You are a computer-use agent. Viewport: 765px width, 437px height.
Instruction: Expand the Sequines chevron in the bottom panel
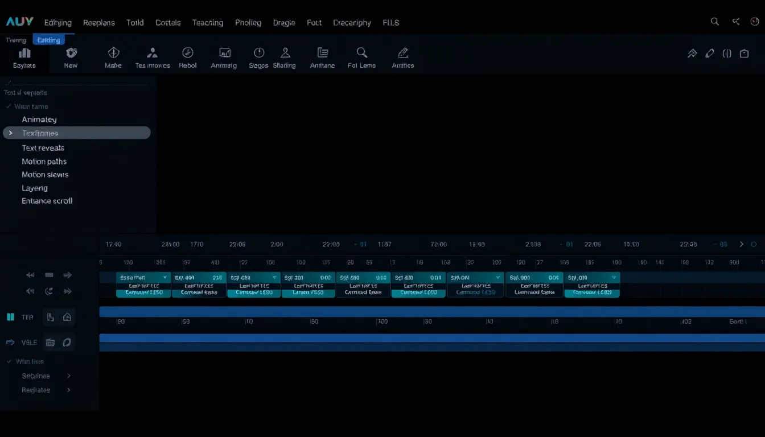pyautogui.click(x=69, y=376)
